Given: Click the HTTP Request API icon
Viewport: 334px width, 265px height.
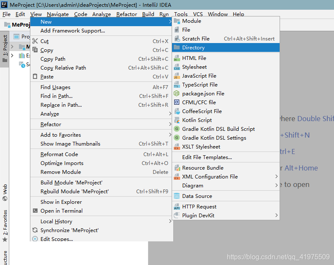Looking at the screenshot, I should tap(177, 207).
